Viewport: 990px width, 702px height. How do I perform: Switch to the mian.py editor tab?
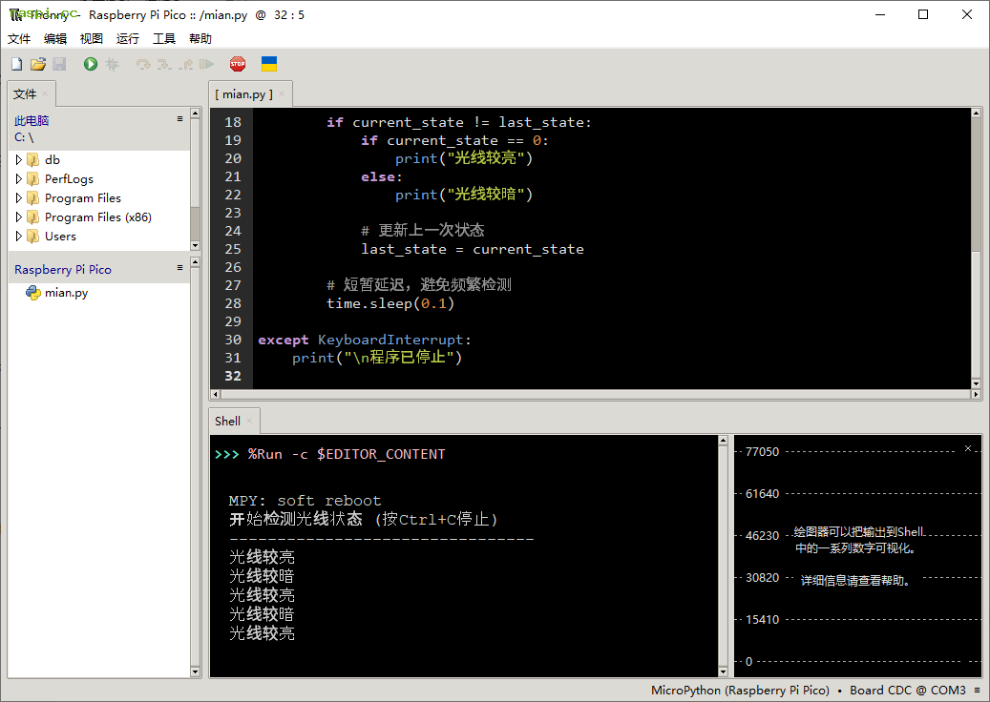click(243, 94)
